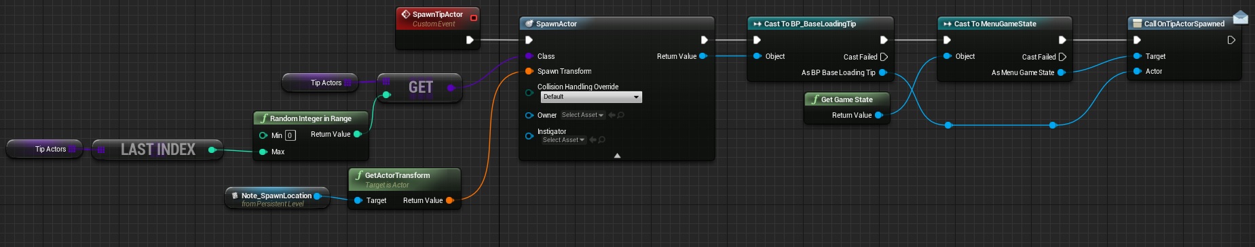Click Note_SpawnLocation output pin

pos(317,196)
